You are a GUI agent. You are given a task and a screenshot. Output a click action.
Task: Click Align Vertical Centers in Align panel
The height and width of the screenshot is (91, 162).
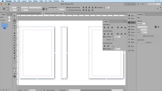point(121,28)
